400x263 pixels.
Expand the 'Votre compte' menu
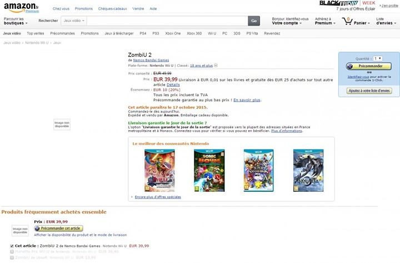pyautogui.click(x=290, y=23)
